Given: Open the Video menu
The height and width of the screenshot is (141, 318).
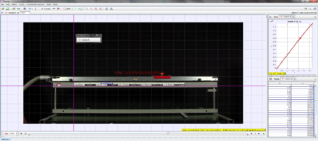Looking at the screenshot, I should click(14, 4).
